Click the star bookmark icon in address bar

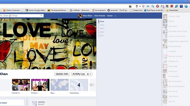point(143,6)
